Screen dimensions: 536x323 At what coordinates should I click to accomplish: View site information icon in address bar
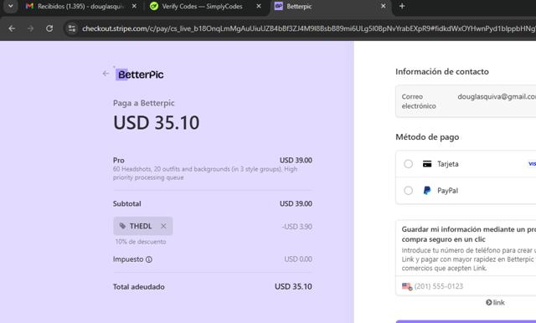click(72, 28)
